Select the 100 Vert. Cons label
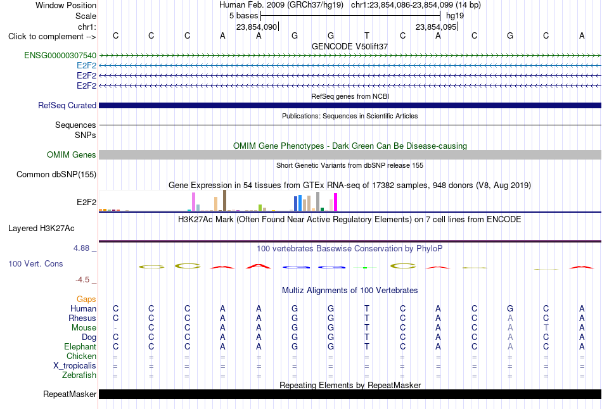The image size is (602, 409). (x=35, y=263)
